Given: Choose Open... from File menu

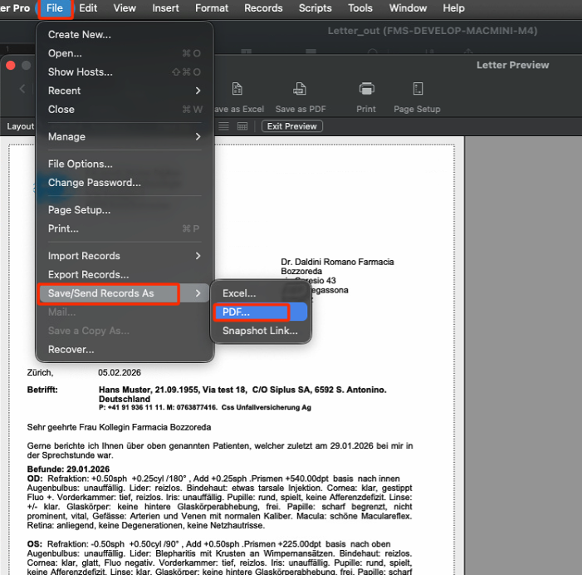Looking at the screenshot, I should (x=125, y=53).
